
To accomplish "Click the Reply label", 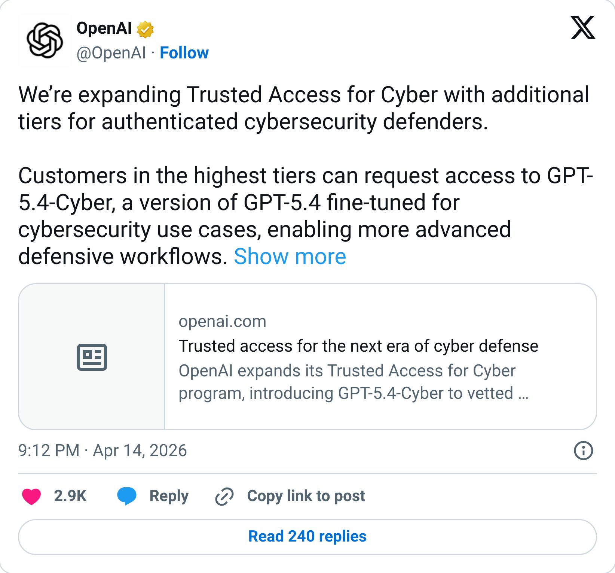I will tap(168, 496).
